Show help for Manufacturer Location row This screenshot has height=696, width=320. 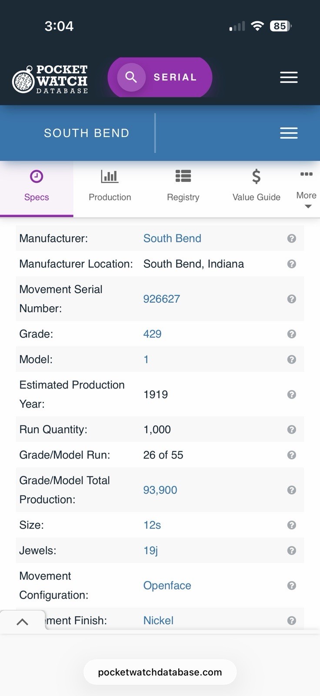point(292,264)
